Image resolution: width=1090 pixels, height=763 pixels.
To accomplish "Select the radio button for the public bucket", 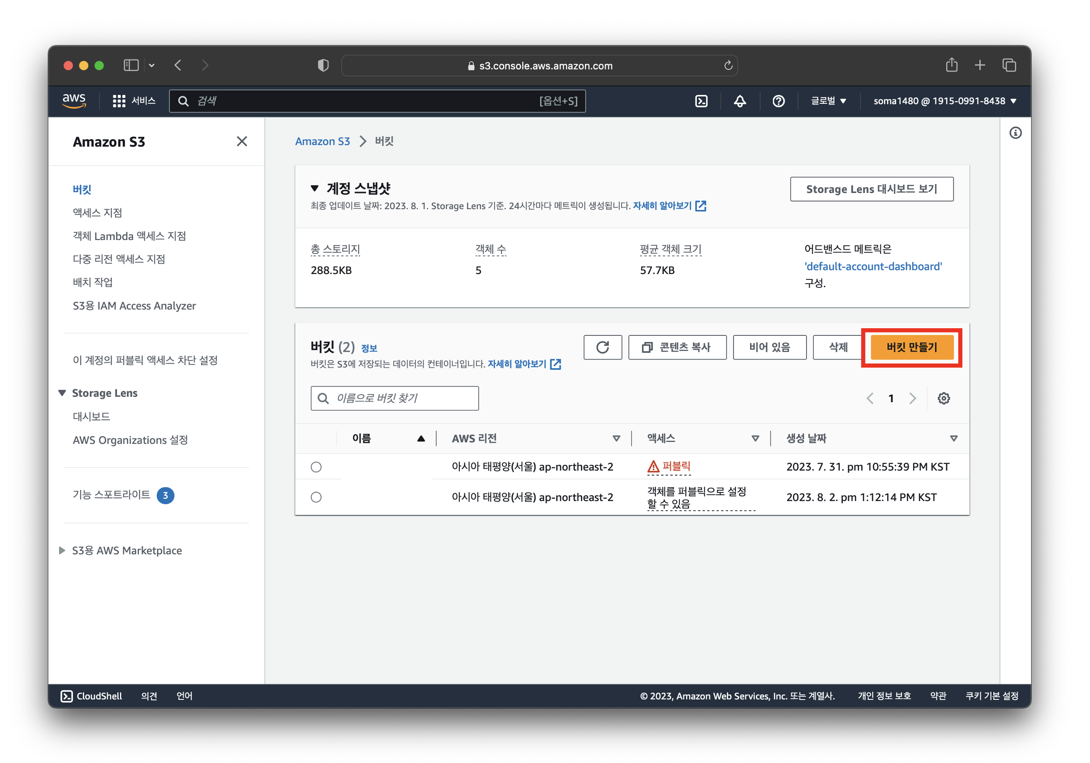I will [x=316, y=467].
